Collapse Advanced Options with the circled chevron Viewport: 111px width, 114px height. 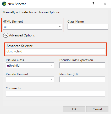[5, 35]
